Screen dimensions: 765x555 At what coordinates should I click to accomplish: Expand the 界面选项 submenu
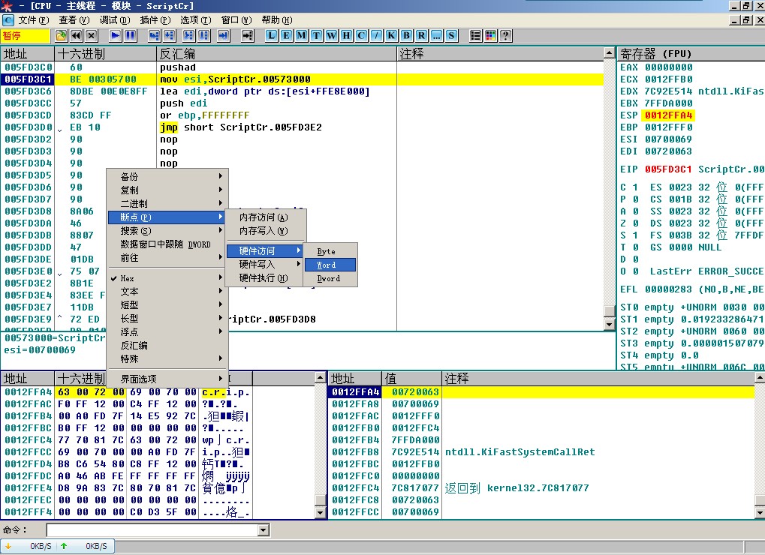pos(167,379)
